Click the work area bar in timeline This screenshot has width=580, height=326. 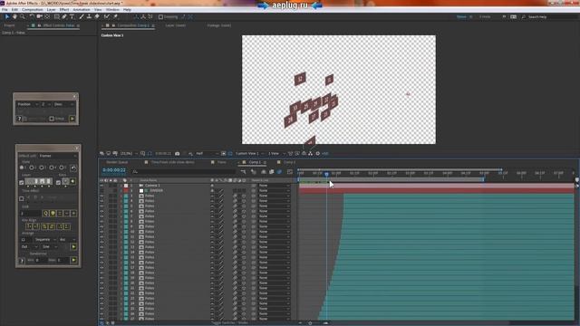point(391,179)
